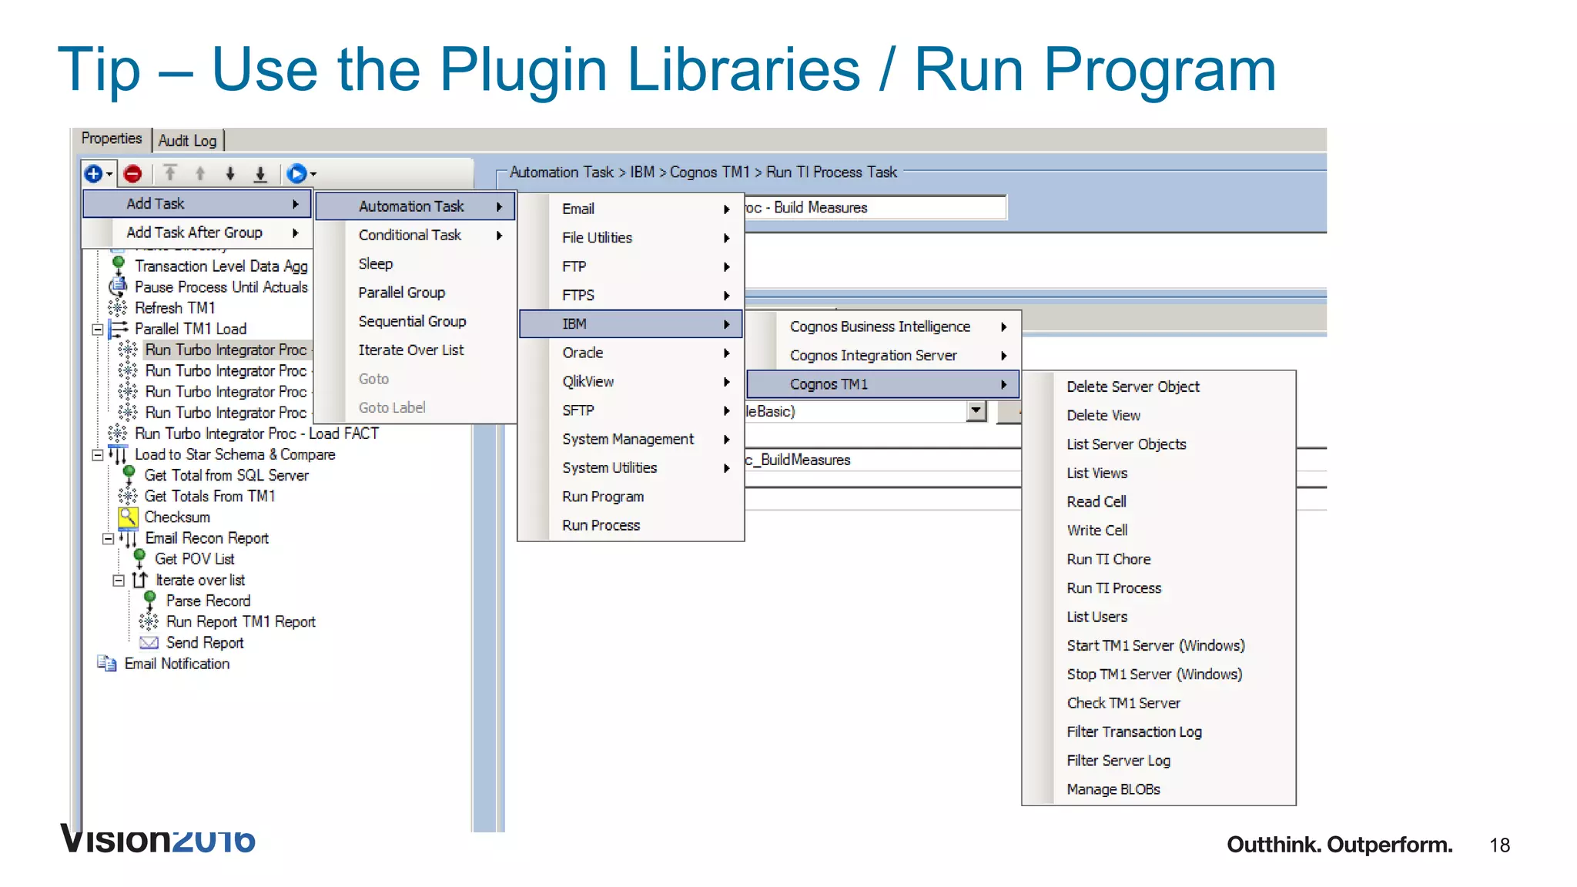
Task: Open the Conditional Task submenu
Action: tap(415, 235)
